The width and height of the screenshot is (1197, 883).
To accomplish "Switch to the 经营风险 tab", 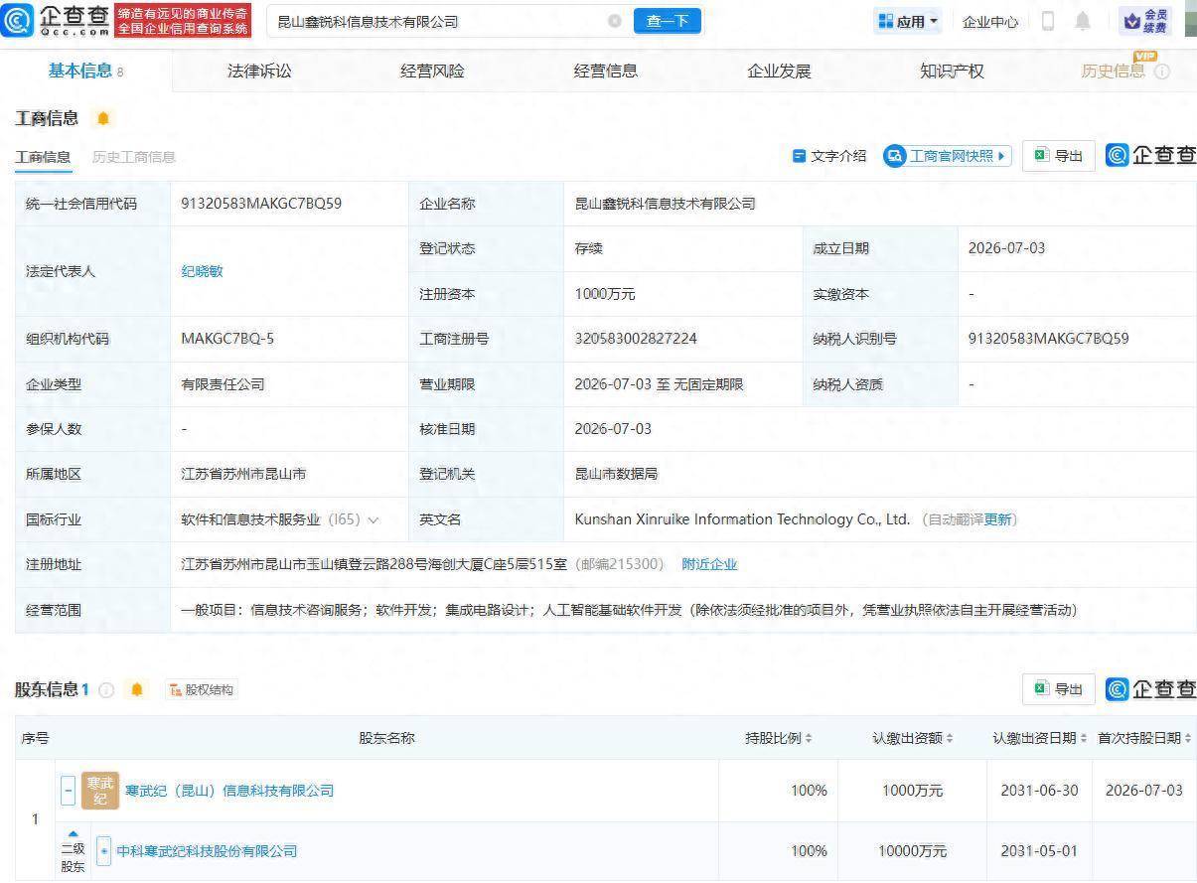I will tap(432, 71).
